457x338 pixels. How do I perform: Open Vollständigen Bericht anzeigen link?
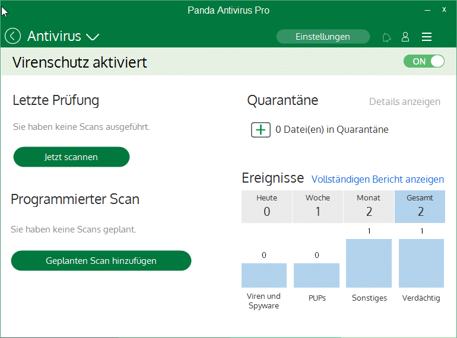tap(377, 179)
